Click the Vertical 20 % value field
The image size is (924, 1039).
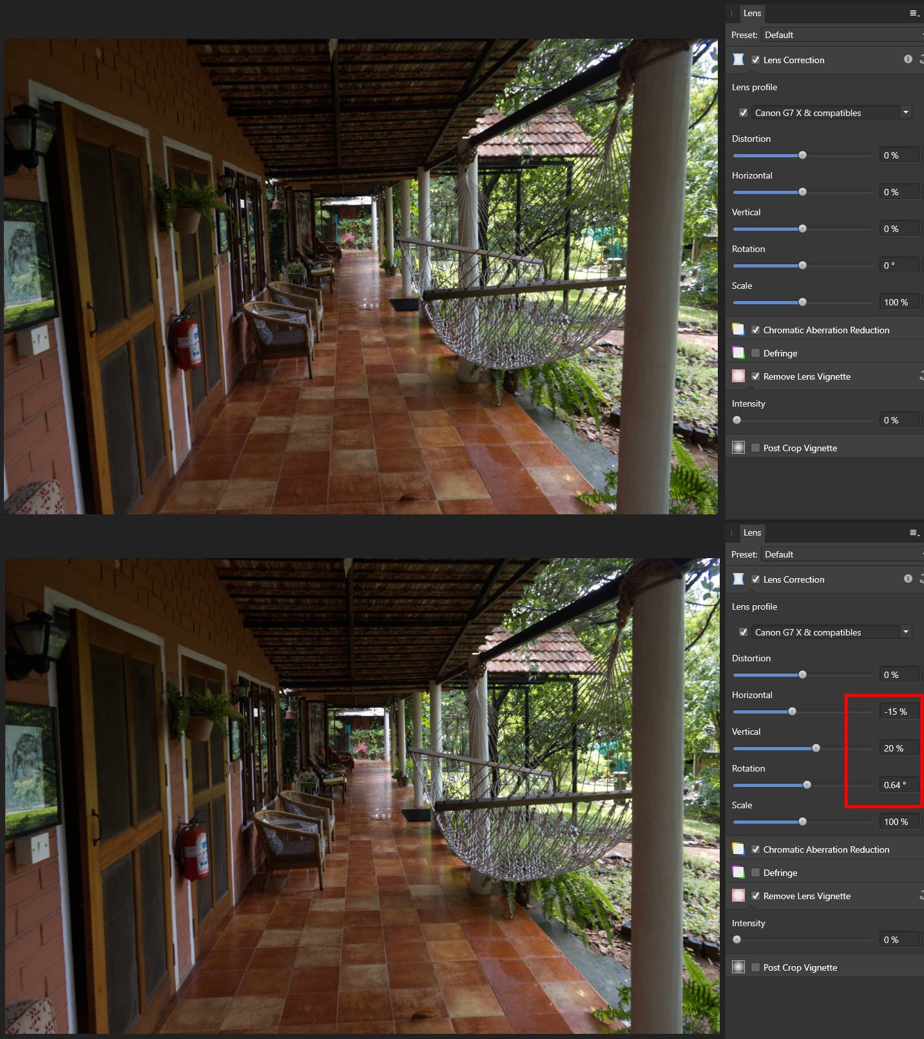tap(900, 748)
